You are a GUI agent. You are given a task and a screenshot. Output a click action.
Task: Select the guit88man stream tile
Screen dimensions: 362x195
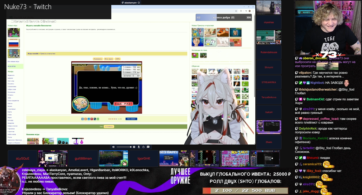pyautogui.click(x=83, y=158)
